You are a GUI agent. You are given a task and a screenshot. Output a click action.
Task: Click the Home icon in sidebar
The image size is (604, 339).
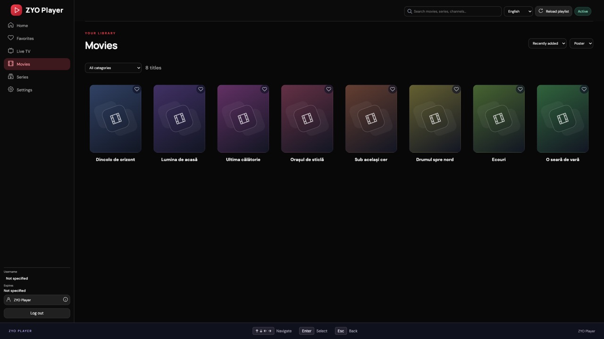coord(11,25)
